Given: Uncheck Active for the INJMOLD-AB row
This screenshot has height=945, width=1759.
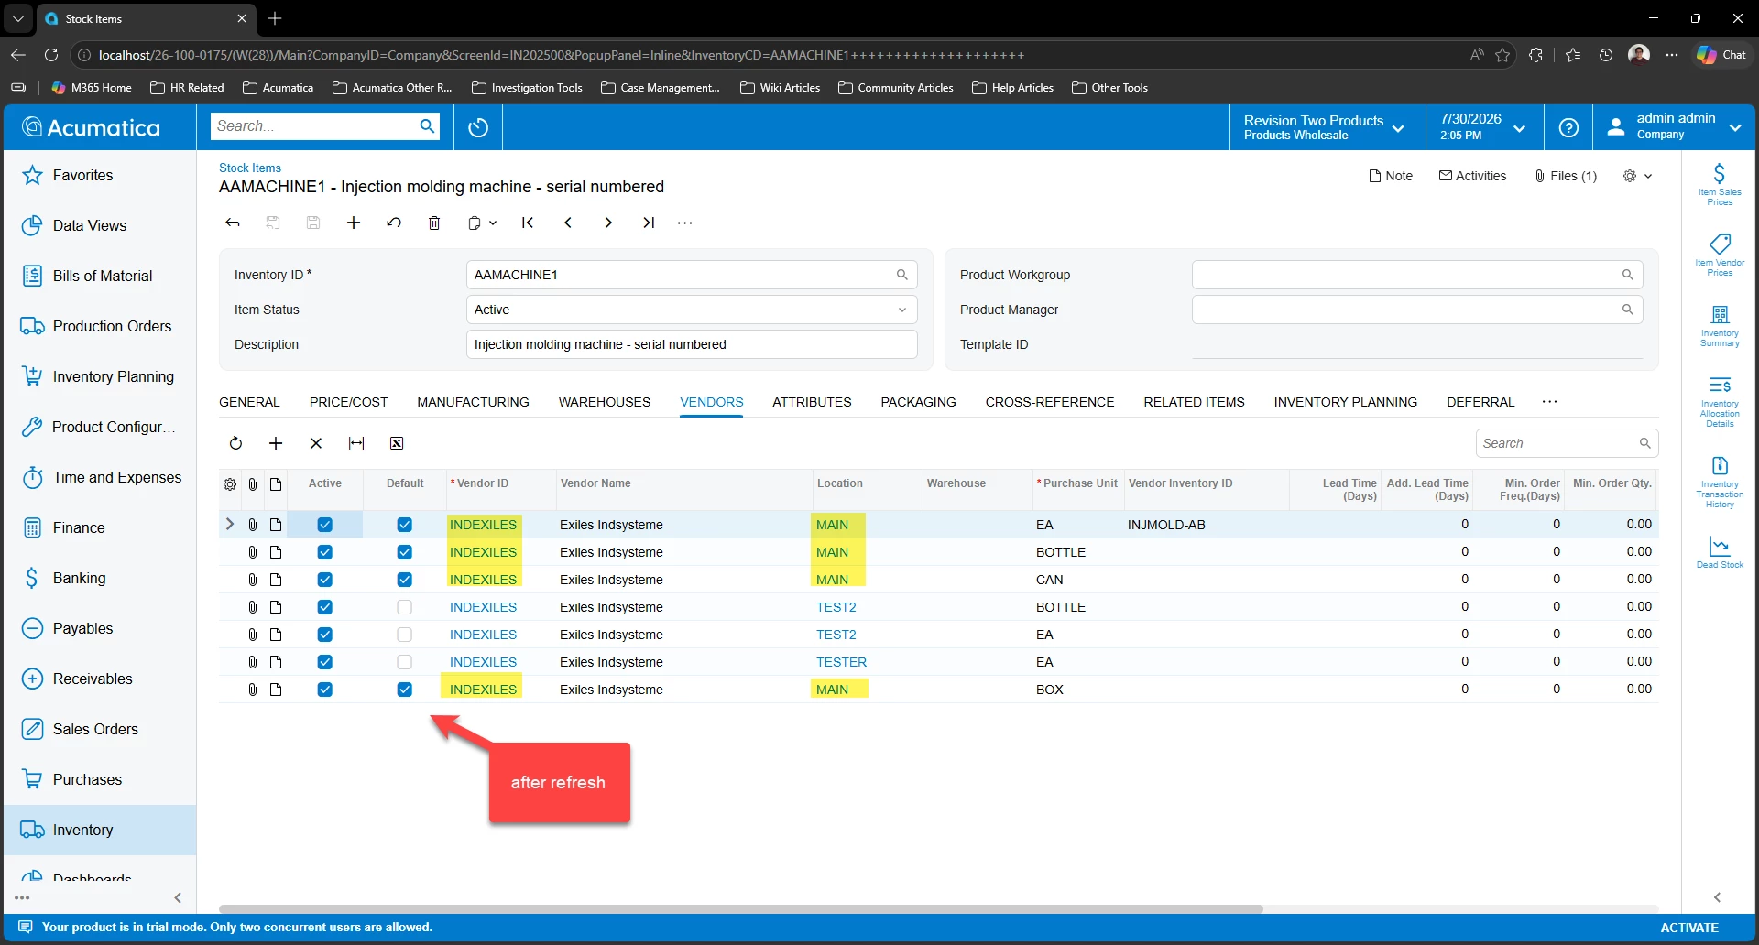Looking at the screenshot, I should [x=324, y=525].
